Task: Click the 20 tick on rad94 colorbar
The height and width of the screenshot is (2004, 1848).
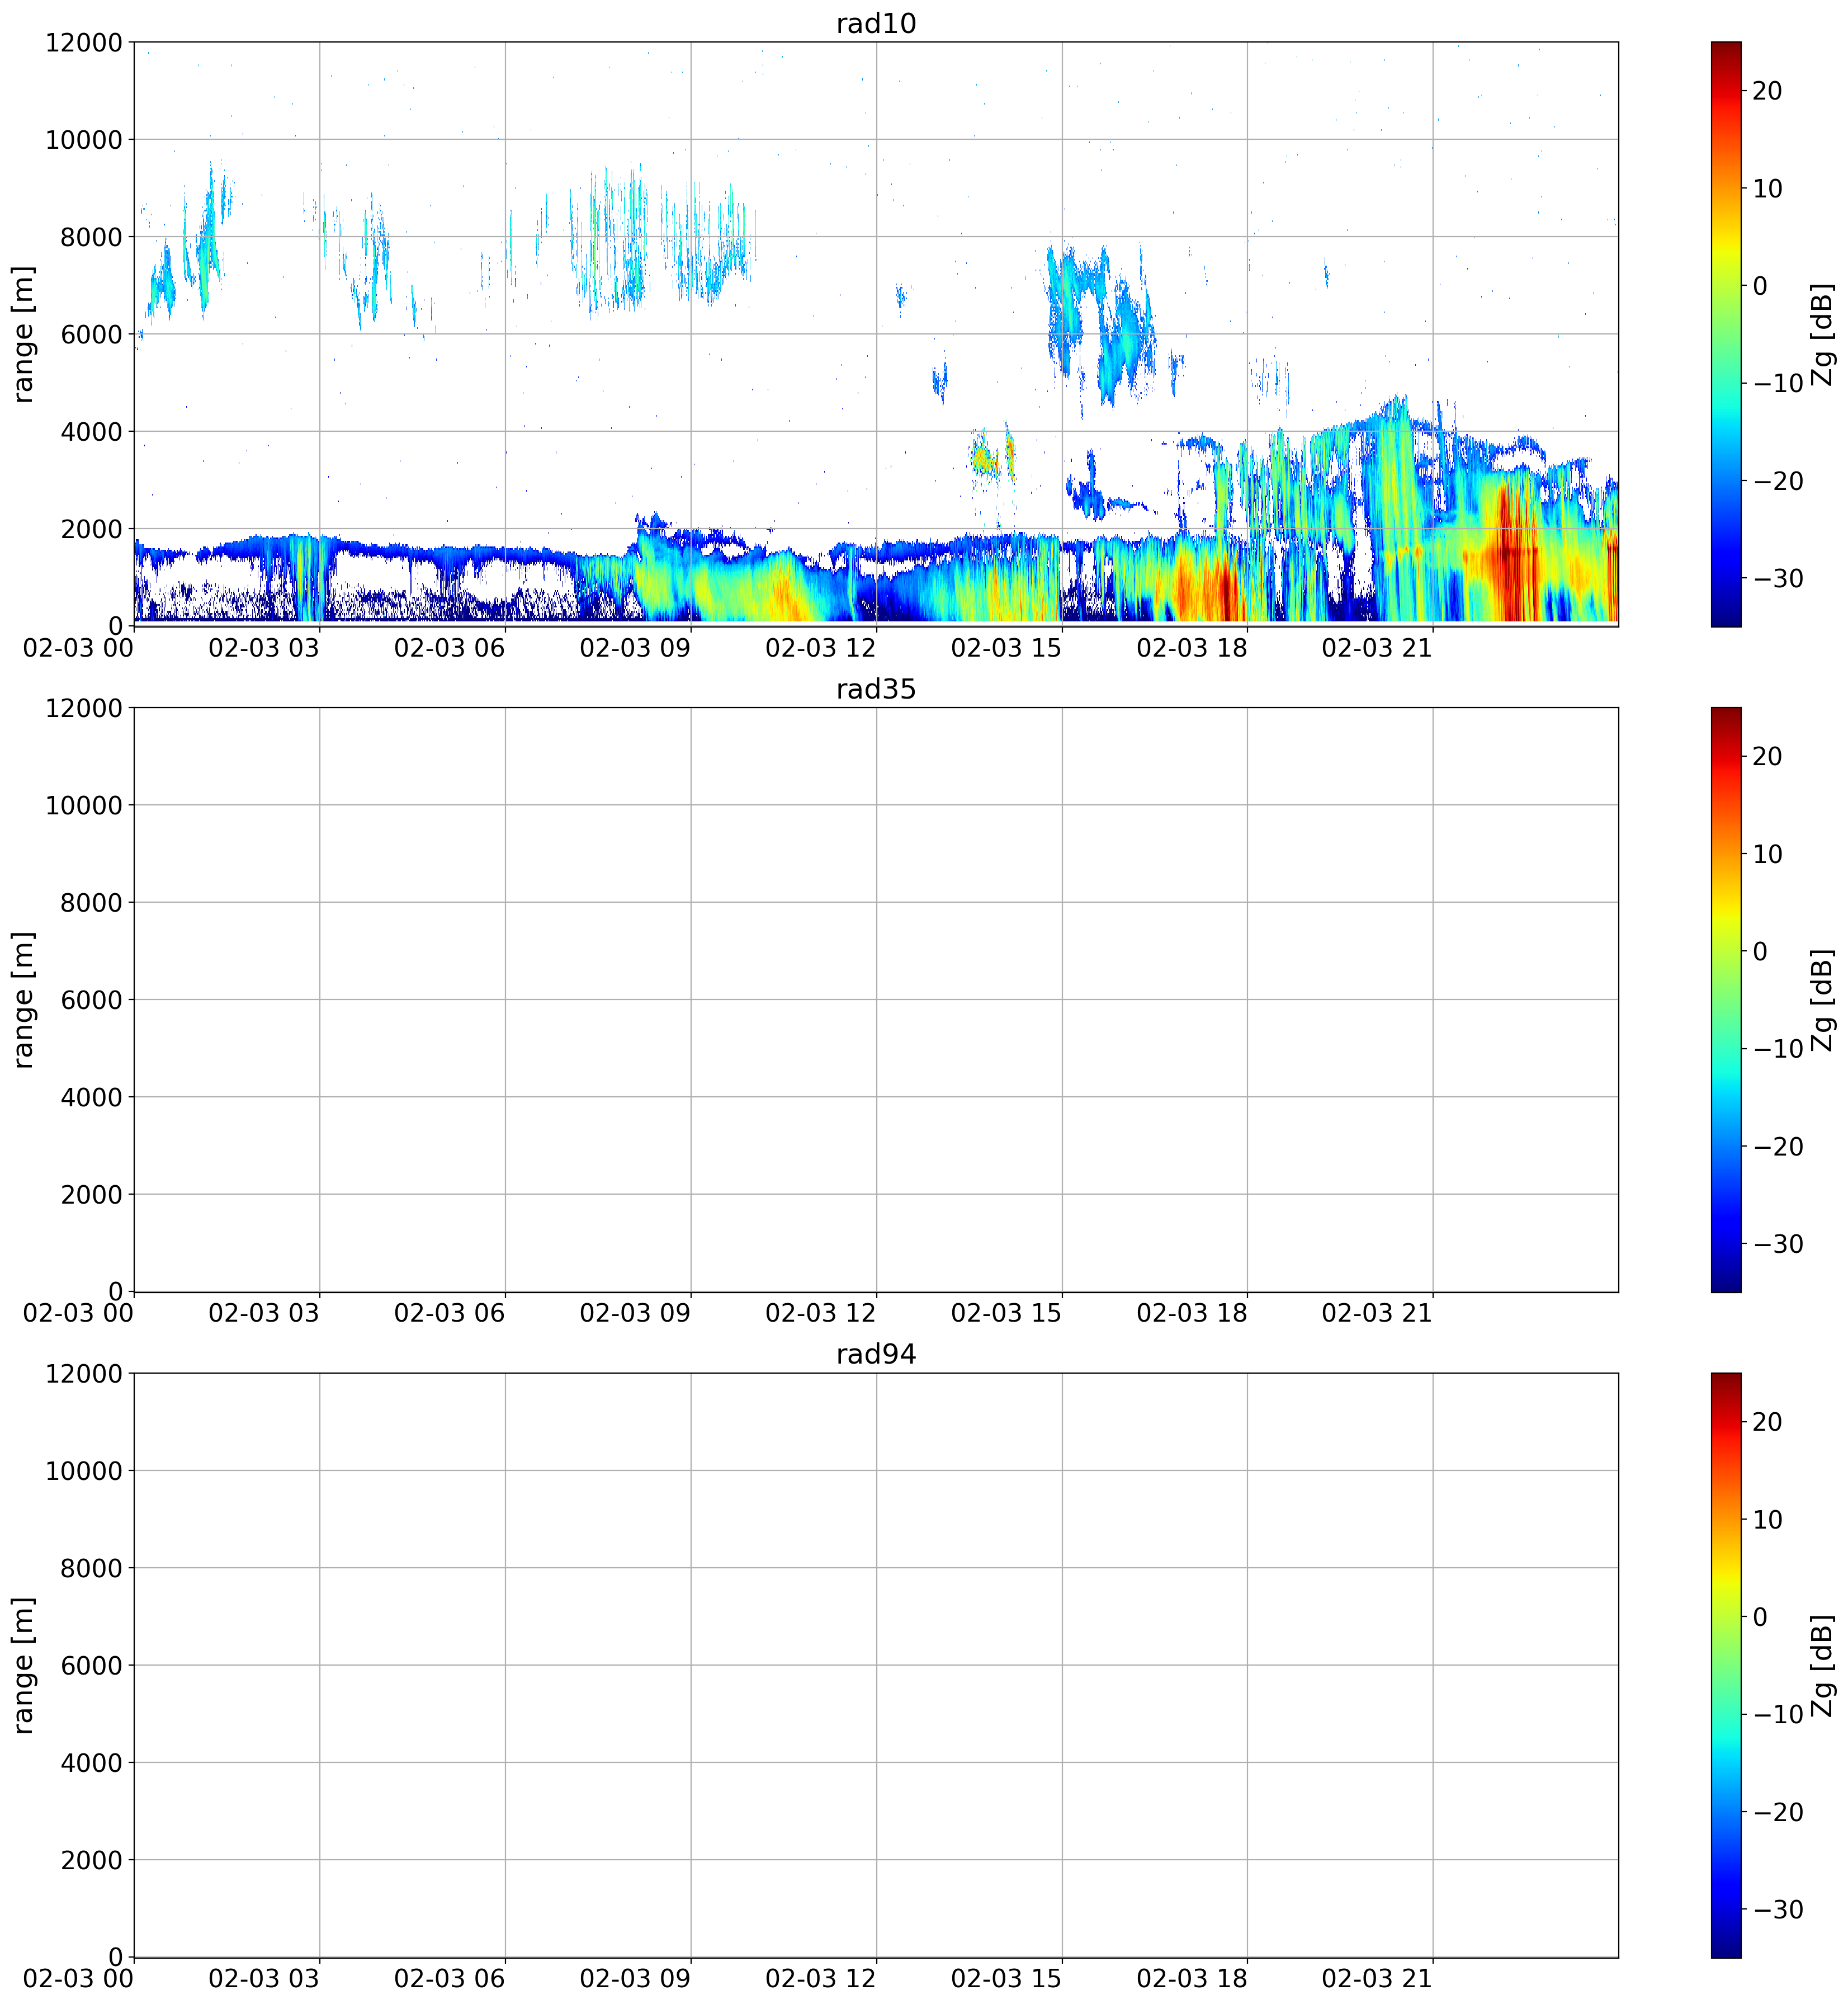Action: [1767, 1422]
